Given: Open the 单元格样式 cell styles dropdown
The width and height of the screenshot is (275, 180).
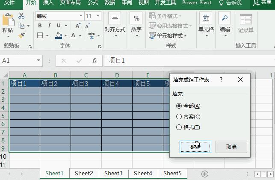Looking at the screenshot, I should coord(168,36).
